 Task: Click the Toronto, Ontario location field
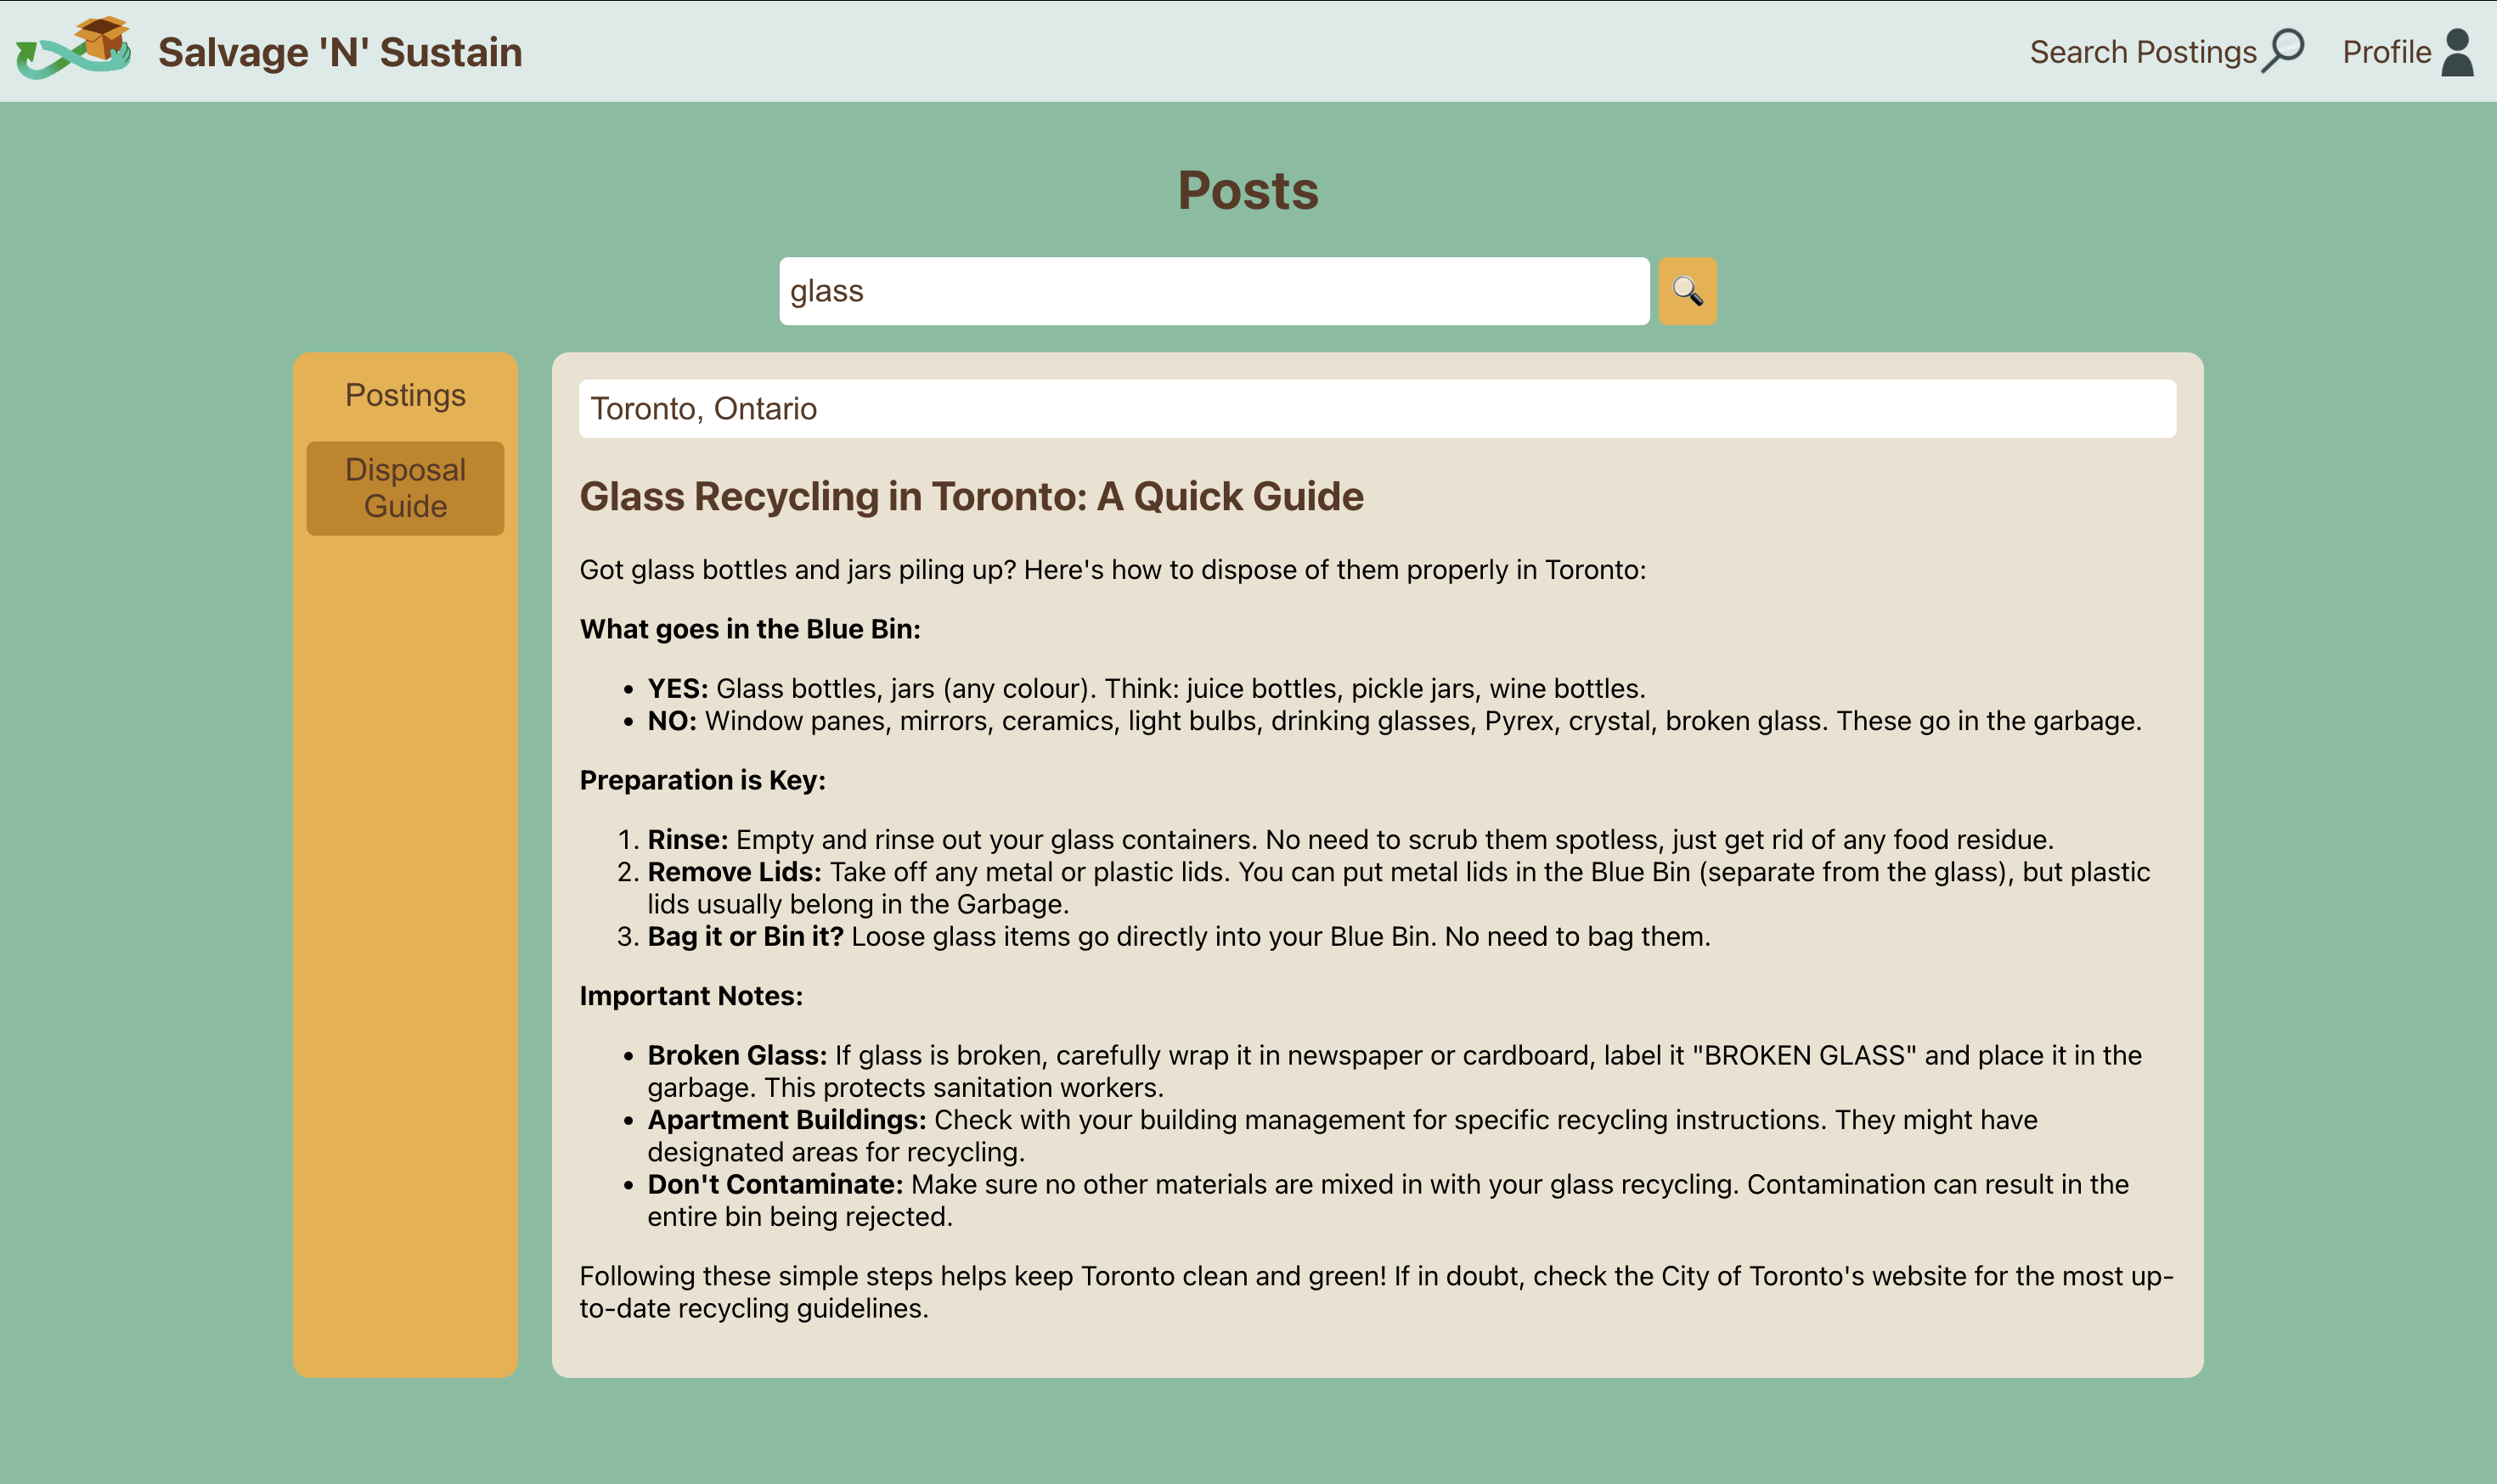1377,409
